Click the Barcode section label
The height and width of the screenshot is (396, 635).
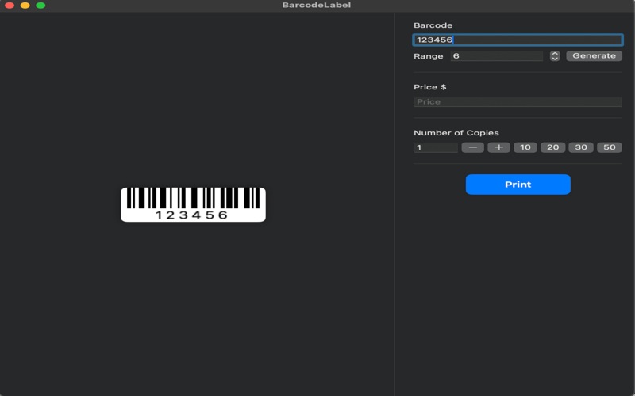tap(433, 25)
